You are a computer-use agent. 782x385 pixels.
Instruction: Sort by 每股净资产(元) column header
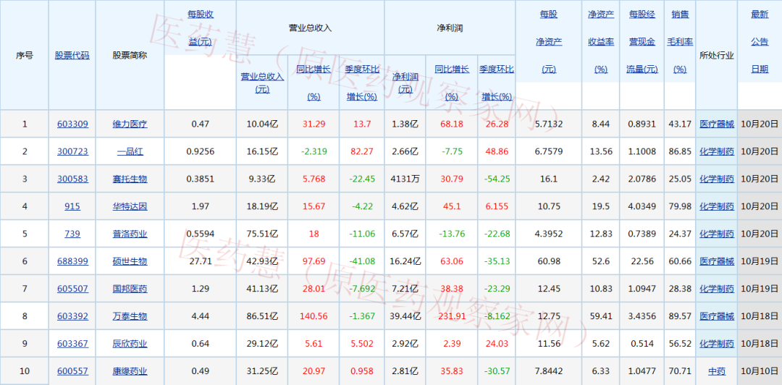[x=549, y=42]
